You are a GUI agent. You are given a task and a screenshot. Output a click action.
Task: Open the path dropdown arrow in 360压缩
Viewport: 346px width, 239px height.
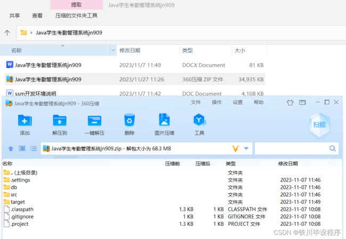tap(246, 149)
